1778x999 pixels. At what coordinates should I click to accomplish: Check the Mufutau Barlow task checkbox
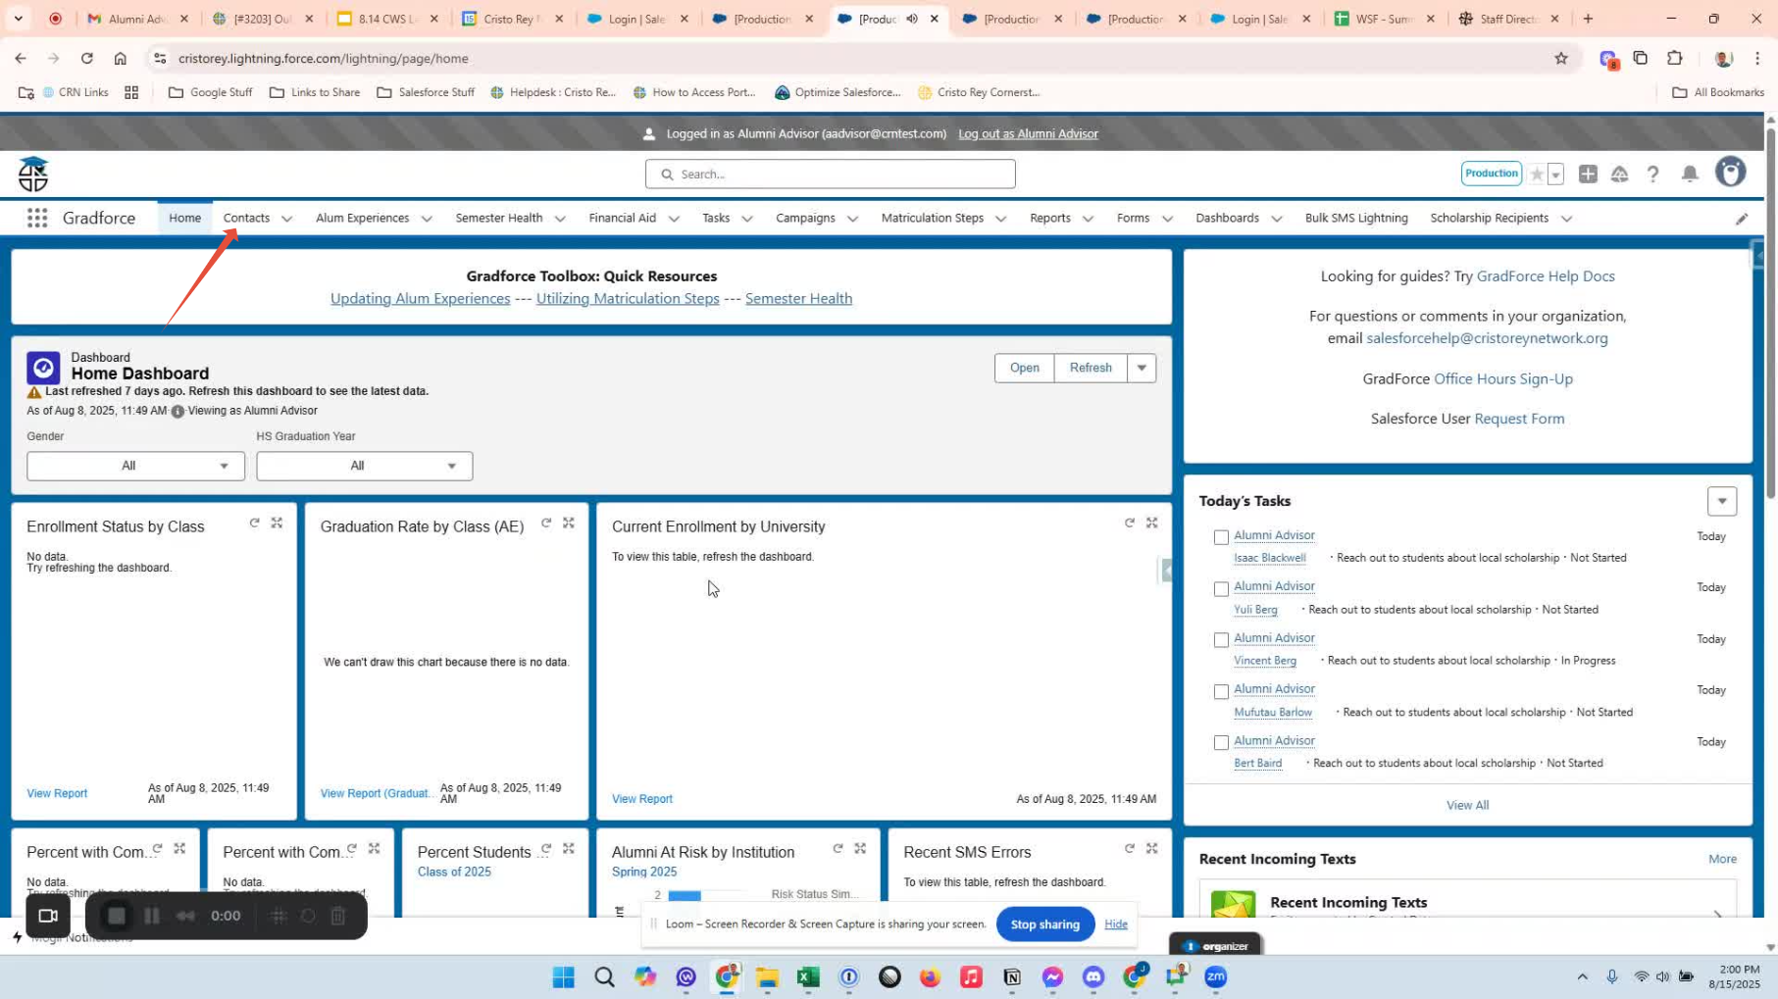point(1221,692)
